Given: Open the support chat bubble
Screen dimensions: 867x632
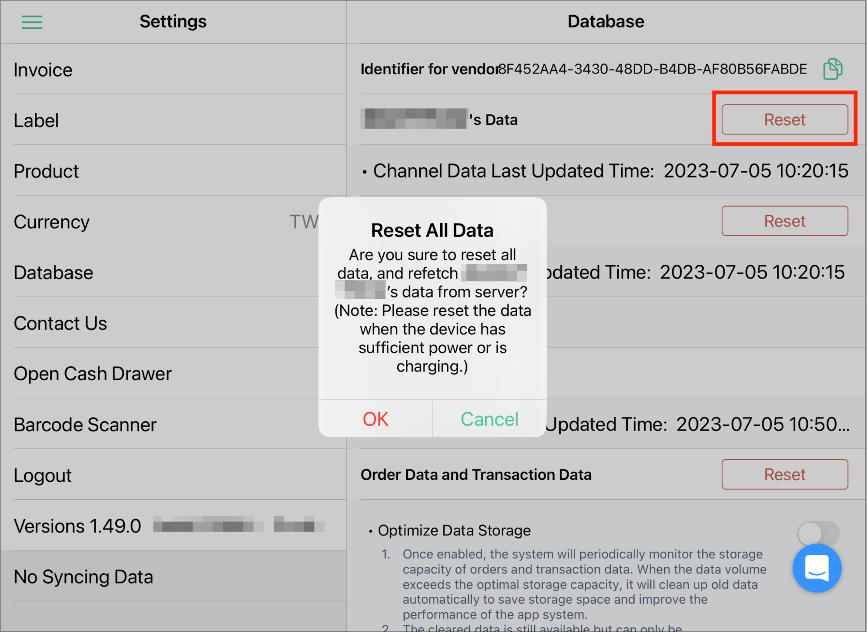Looking at the screenshot, I should tap(817, 568).
